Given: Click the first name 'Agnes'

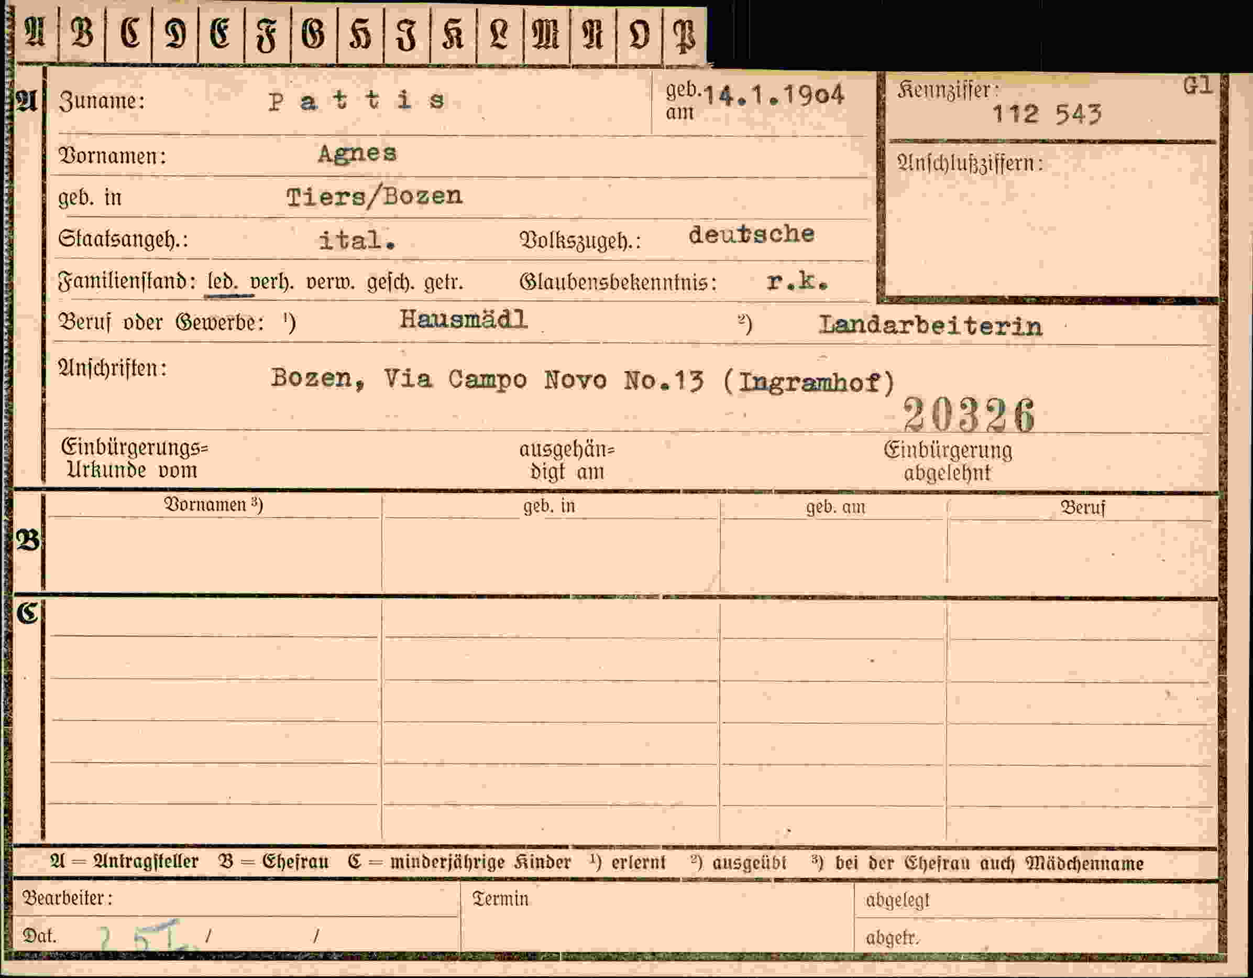Looking at the screenshot, I should [x=357, y=154].
